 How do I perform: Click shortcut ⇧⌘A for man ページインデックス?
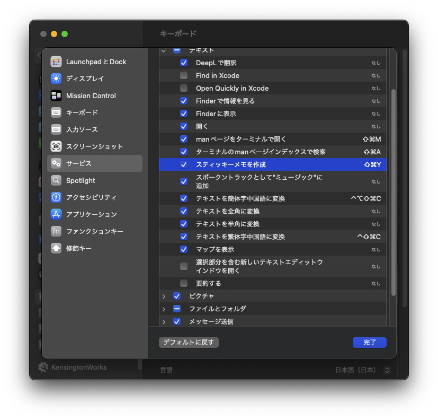[372, 152]
